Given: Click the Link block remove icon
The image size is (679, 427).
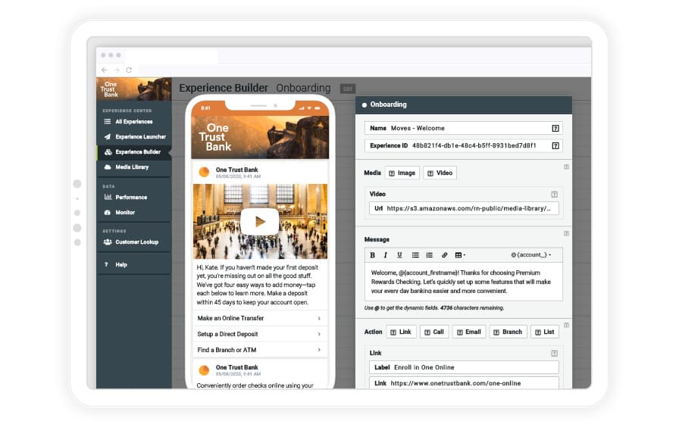Looking at the screenshot, I should click(x=554, y=354).
